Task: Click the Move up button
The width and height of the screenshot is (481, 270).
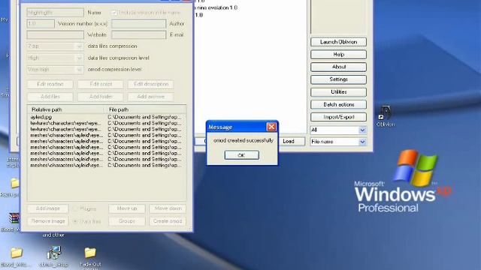Action: tap(127, 208)
